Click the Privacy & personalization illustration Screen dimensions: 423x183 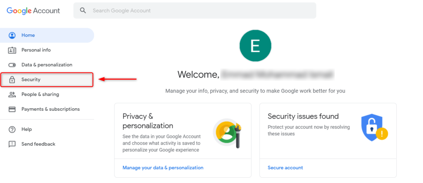(x=227, y=133)
